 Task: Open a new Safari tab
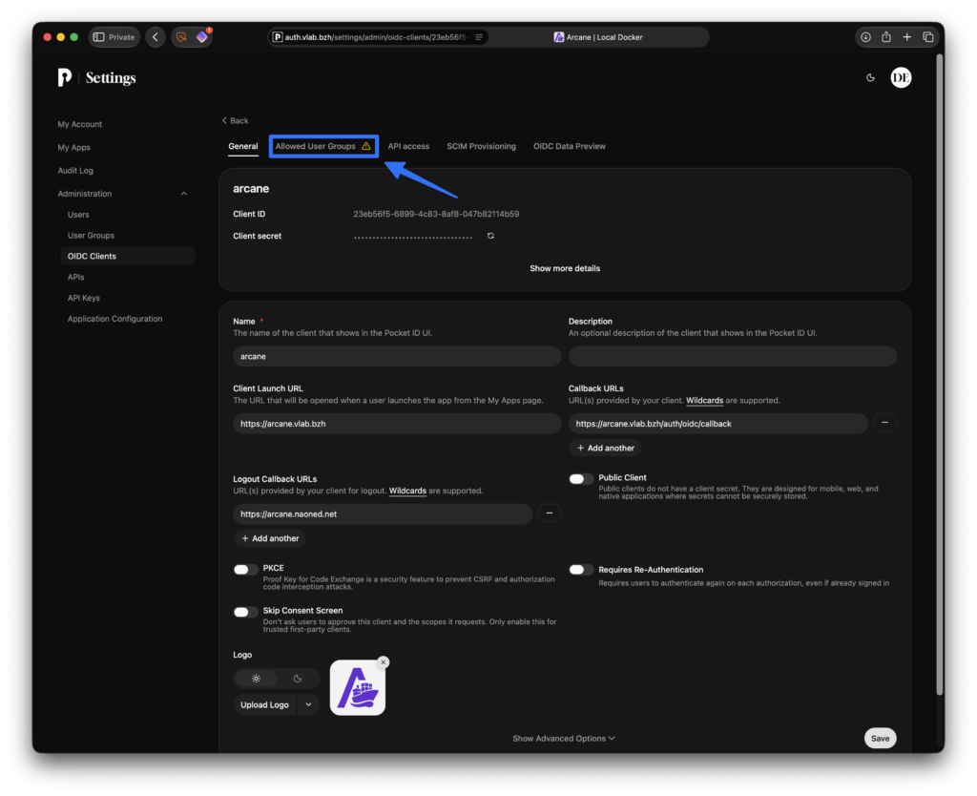906,37
